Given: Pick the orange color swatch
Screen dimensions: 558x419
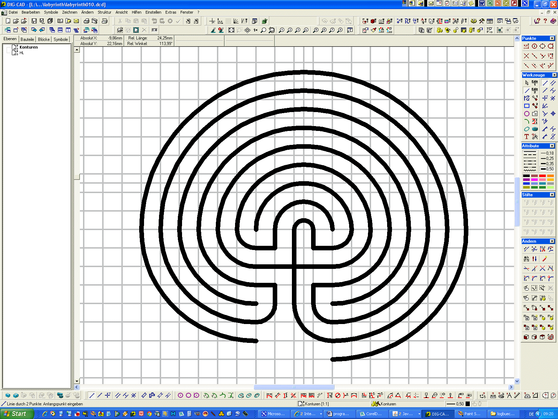Looking at the screenshot, I should coord(550,176).
